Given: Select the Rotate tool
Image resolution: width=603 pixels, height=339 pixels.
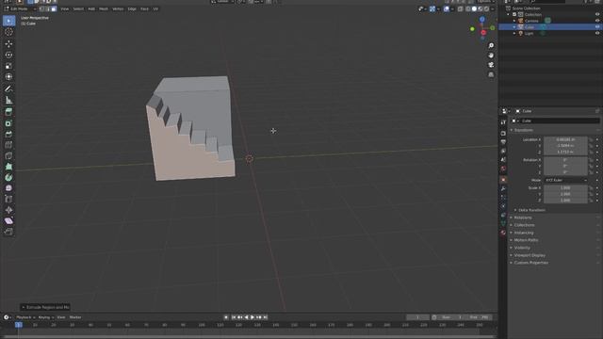Looking at the screenshot, I should tap(8, 55).
